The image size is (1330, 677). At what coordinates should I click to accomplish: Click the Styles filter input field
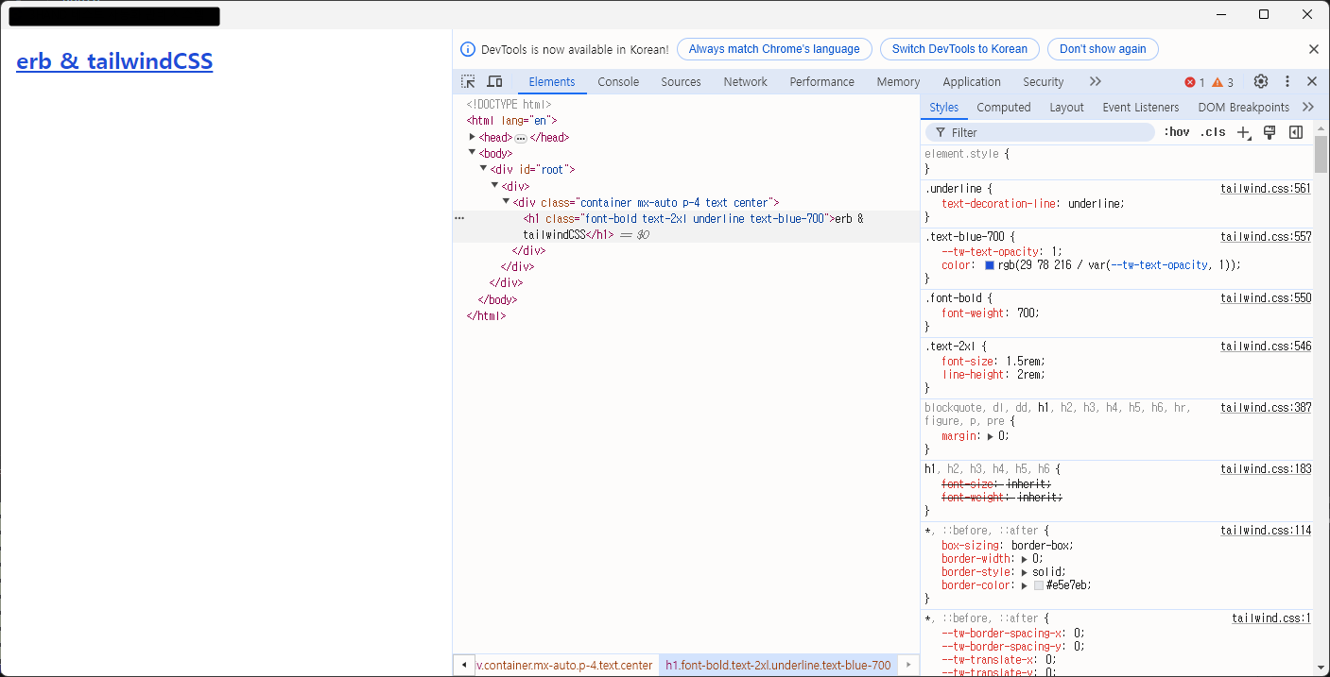click(x=1040, y=132)
